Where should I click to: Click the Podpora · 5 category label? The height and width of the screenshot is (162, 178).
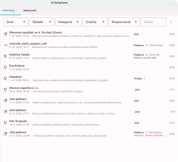[x=140, y=45]
